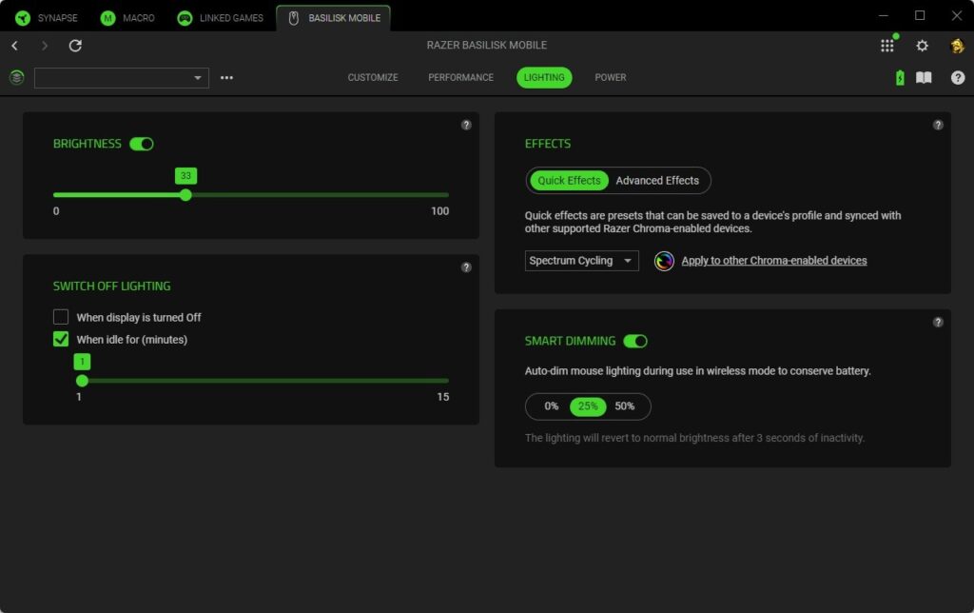This screenshot has height=613, width=974.
Task: Click the Chroma rainbow circle icon
Action: coord(664,261)
